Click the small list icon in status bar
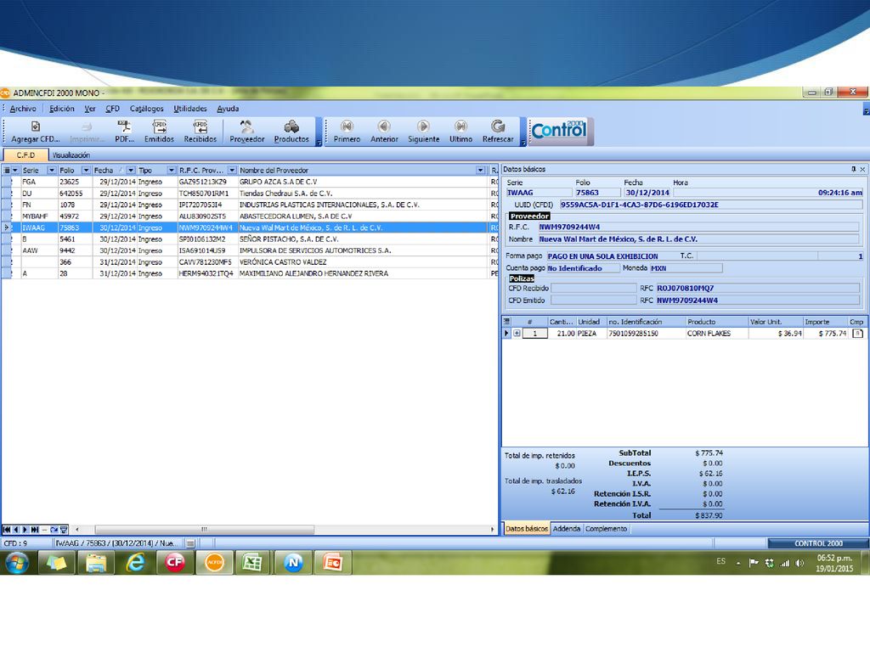Viewport: 870px width, 652px height. click(x=191, y=543)
